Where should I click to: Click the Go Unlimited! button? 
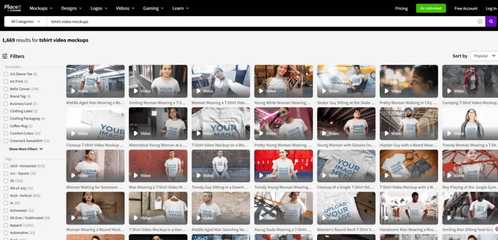(x=430, y=8)
